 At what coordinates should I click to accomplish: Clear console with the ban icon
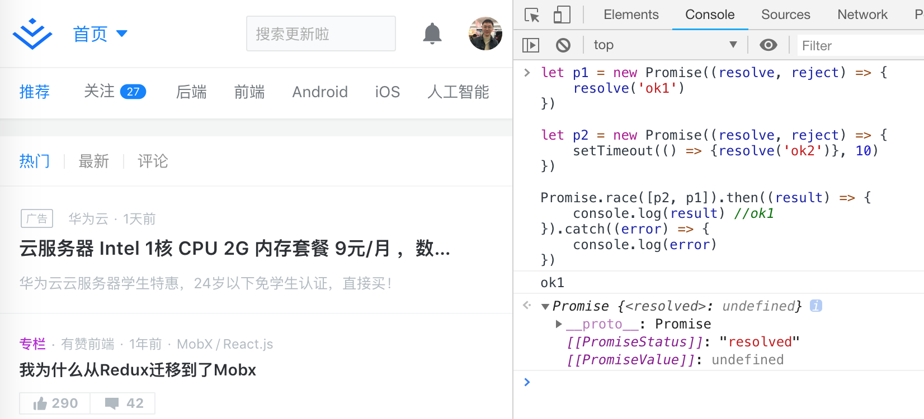[563, 45]
